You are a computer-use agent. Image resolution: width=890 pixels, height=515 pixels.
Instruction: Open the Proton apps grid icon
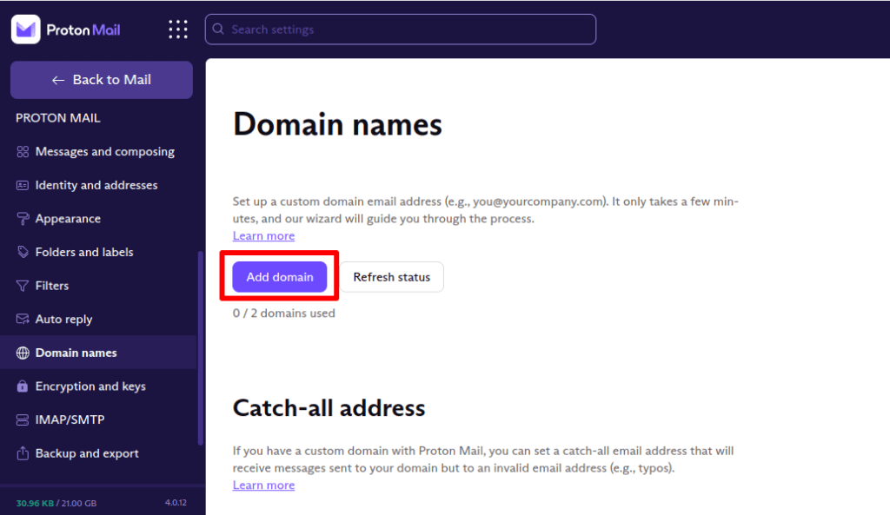pyautogui.click(x=177, y=29)
